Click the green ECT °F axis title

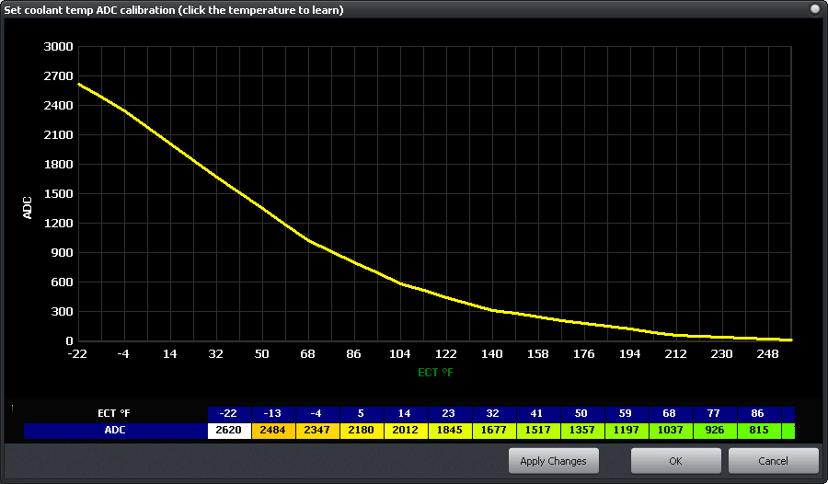click(x=436, y=373)
